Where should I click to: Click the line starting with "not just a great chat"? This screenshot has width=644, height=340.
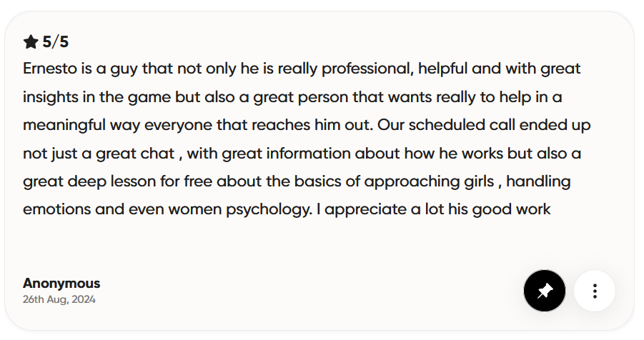(300, 153)
